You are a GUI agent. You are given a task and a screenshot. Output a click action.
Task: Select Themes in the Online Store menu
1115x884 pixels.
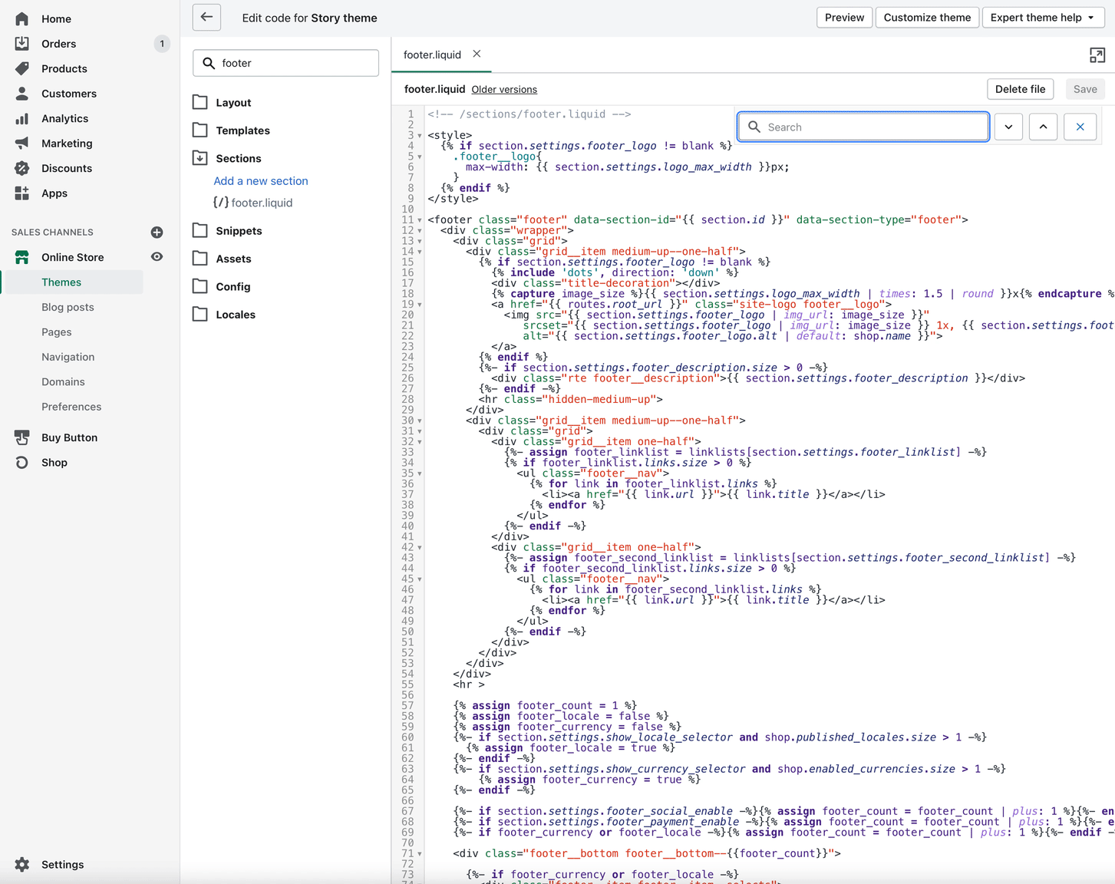pyautogui.click(x=61, y=282)
